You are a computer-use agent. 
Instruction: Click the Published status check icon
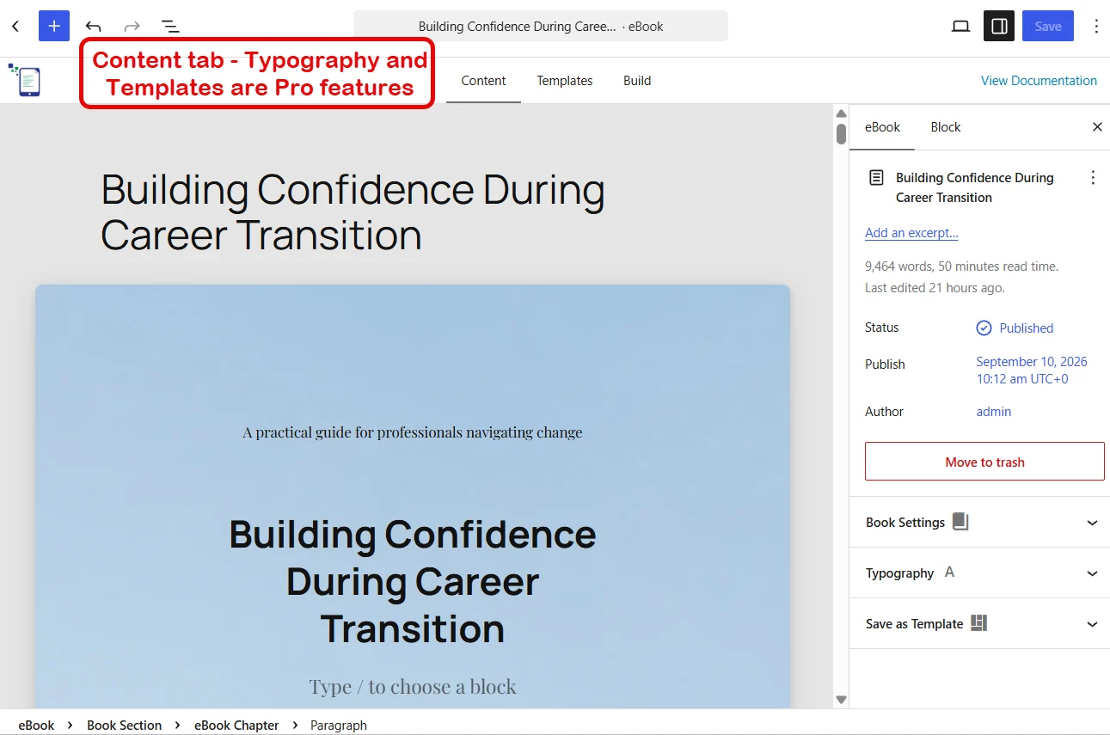(984, 328)
